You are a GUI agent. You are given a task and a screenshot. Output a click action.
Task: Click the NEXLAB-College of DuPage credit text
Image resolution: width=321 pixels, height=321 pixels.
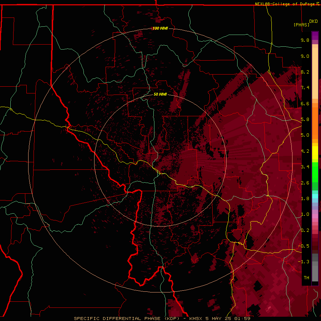[285, 4]
